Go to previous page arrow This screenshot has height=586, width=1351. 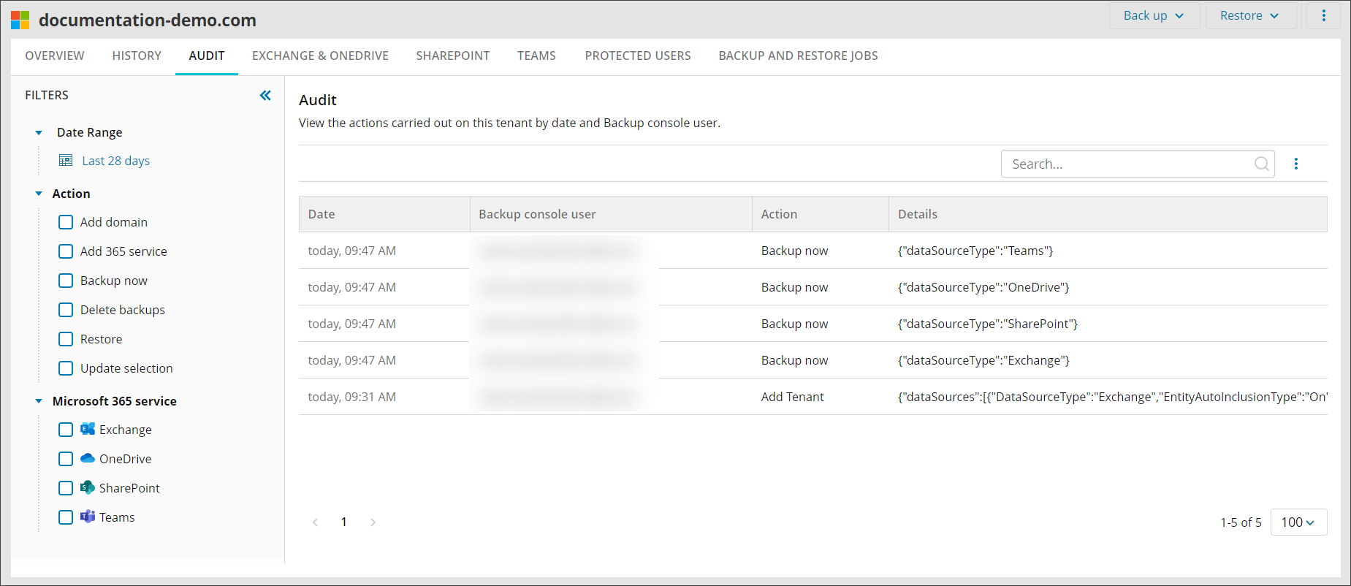coord(316,522)
